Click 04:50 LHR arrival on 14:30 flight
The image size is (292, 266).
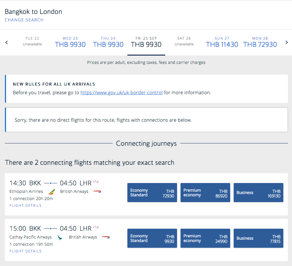[x=76, y=183]
